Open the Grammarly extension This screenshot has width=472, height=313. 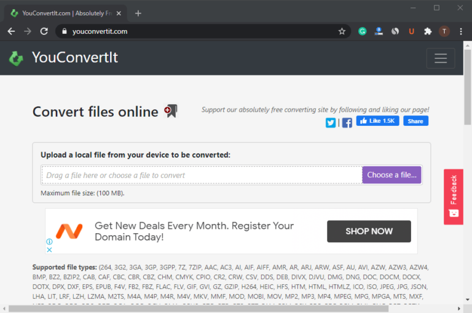[363, 31]
